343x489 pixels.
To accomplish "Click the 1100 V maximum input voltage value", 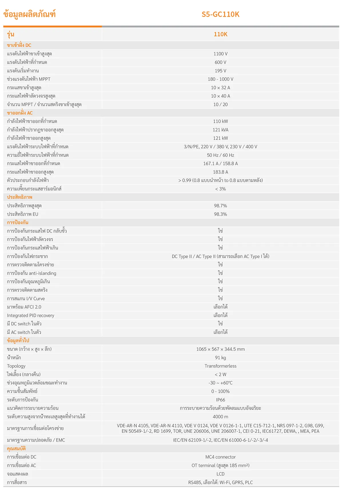I will (x=220, y=54).
